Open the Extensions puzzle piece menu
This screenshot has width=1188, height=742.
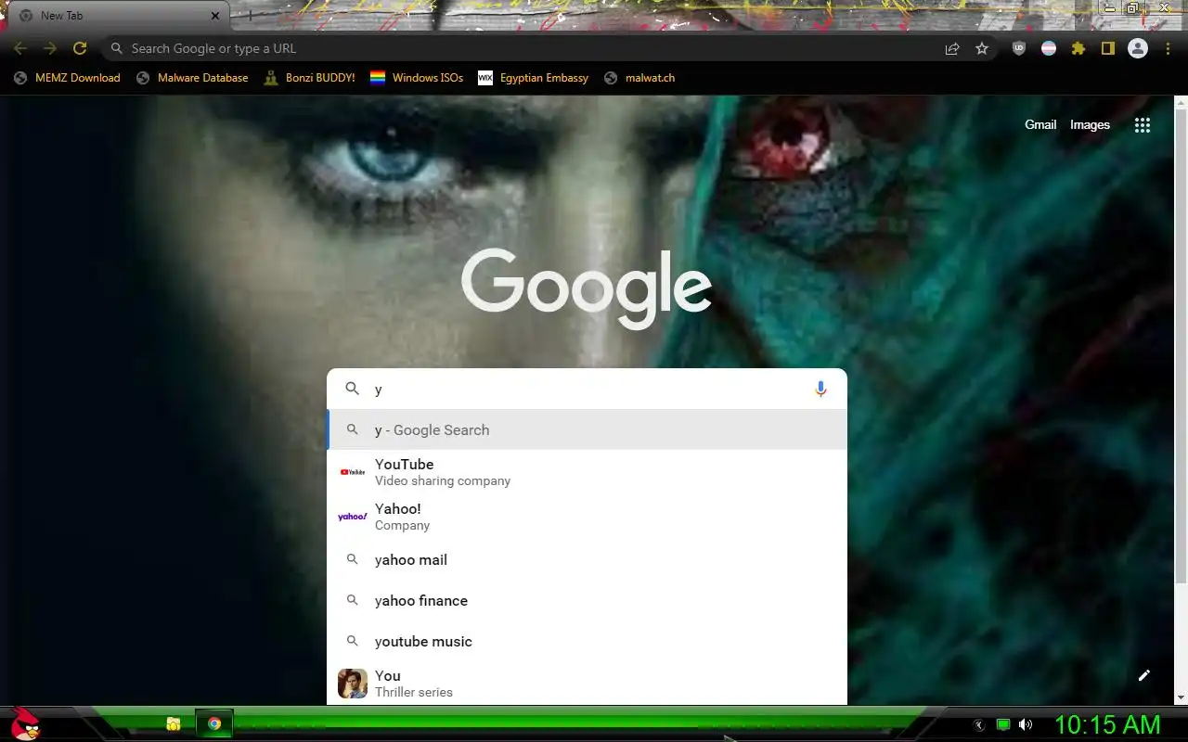pos(1078,48)
